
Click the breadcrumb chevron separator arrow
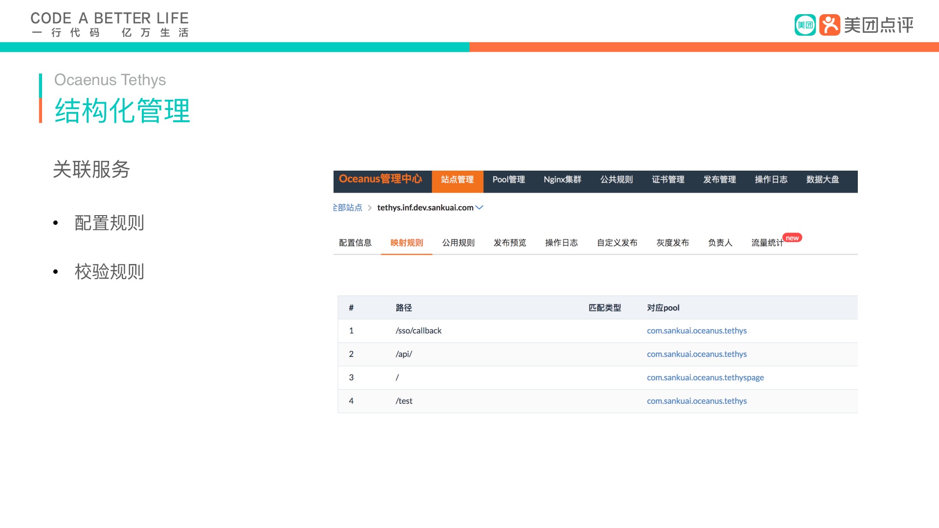pyautogui.click(x=370, y=208)
